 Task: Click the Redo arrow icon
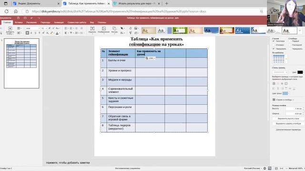pos(39,18)
